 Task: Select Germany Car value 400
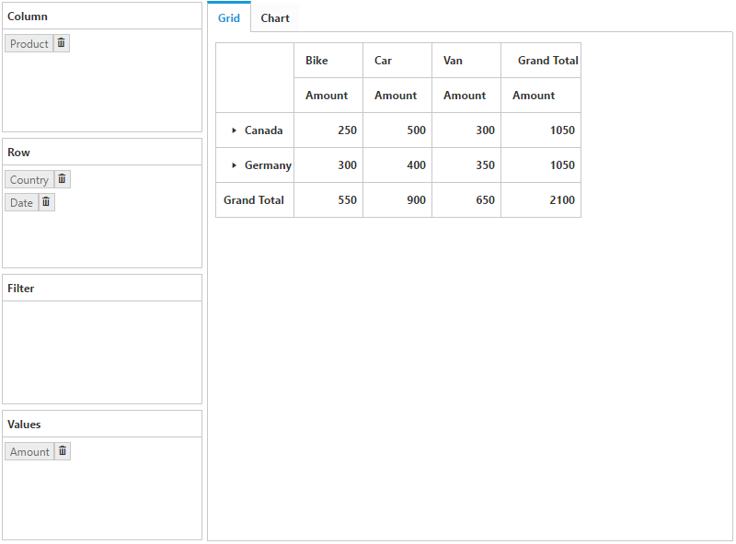397,165
